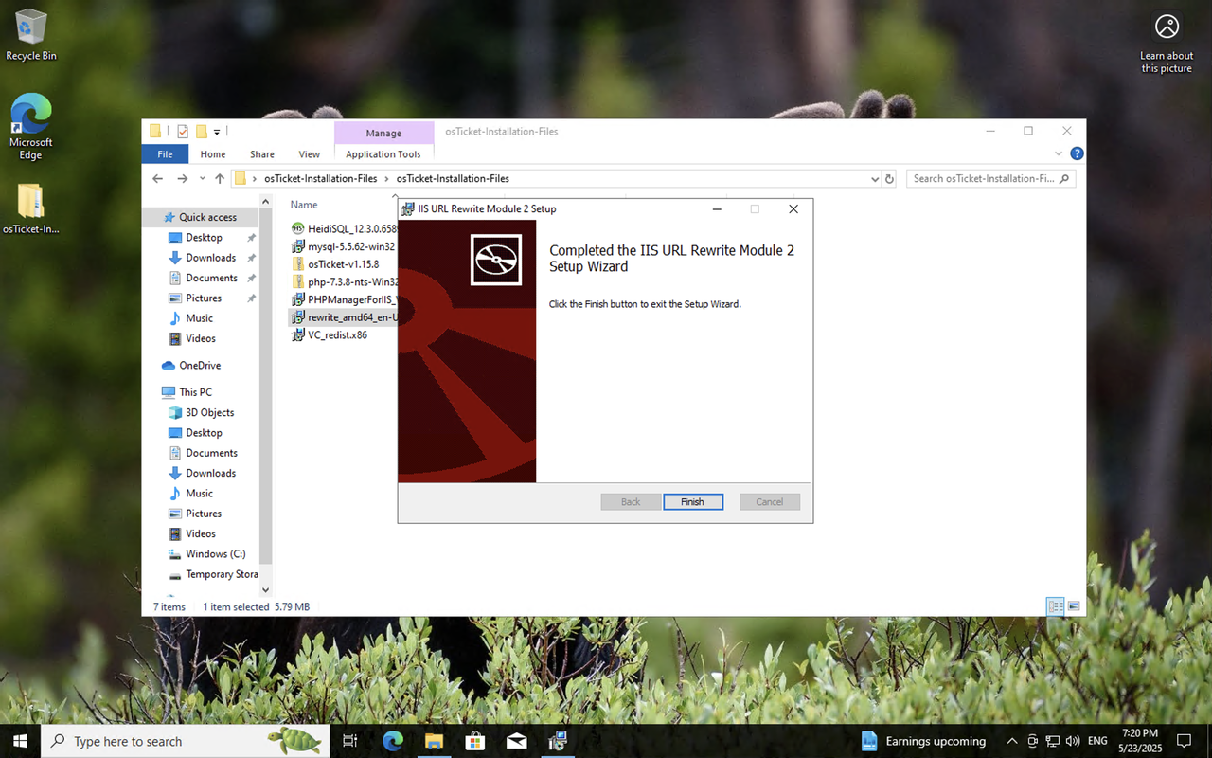Viewport: 1212px width, 758px height.
Task: Open Windows (C:) drive
Action: 214,554
